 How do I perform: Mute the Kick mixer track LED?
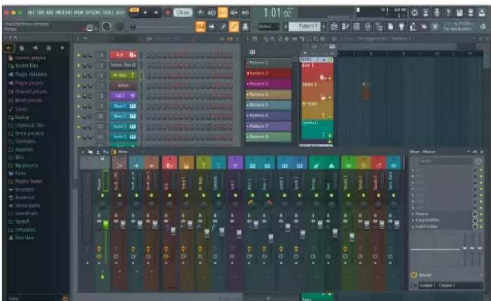click(169, 195)
